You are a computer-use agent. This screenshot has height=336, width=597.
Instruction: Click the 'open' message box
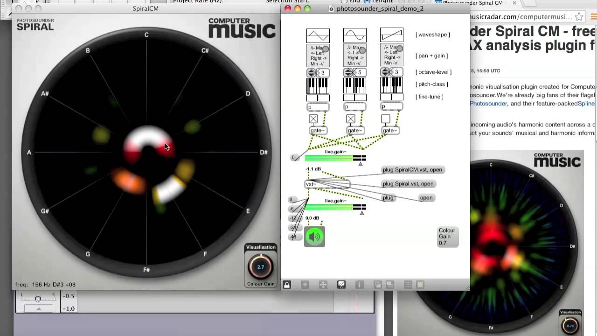point(426,198)
